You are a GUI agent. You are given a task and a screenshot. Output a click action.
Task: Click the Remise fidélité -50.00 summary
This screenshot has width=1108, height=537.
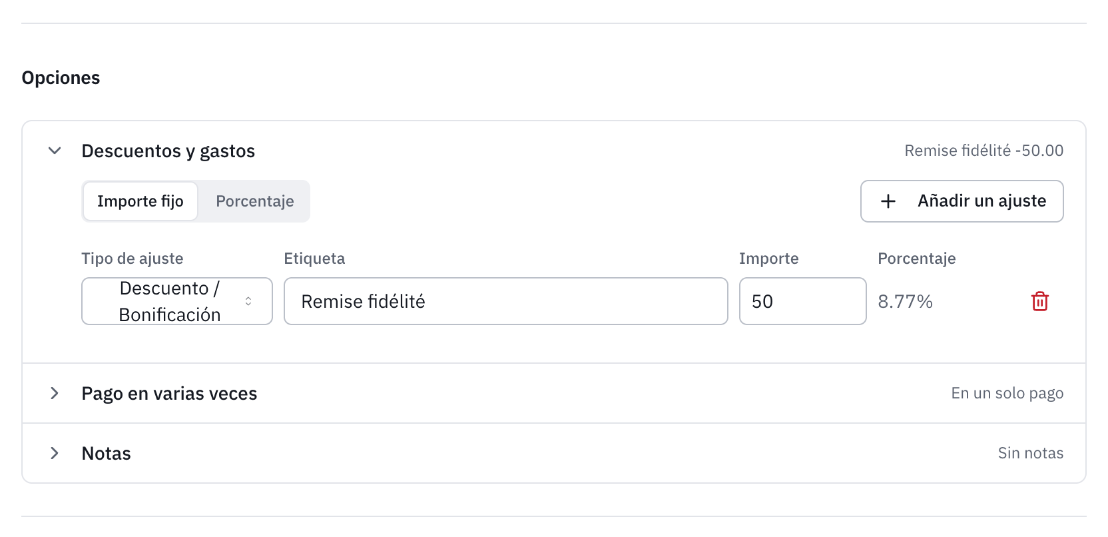pyautogui.click(x=983, y=151)
